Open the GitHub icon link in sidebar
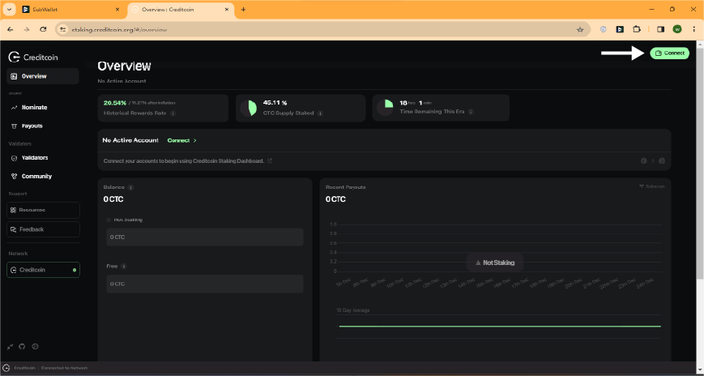Viewport: 704px width, 376px height. [23, 346]
